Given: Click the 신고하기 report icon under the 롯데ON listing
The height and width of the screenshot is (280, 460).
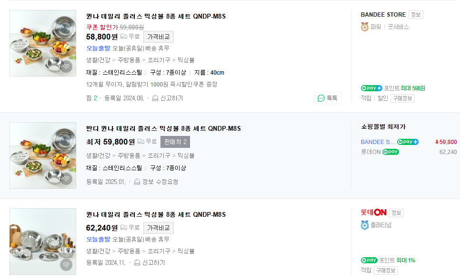Looking at the screenshot, I should pos(137,262).
